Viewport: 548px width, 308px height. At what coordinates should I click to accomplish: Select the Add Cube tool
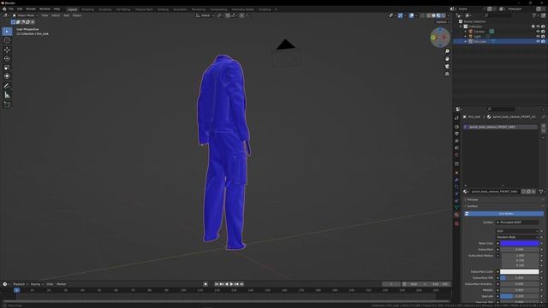7,104
